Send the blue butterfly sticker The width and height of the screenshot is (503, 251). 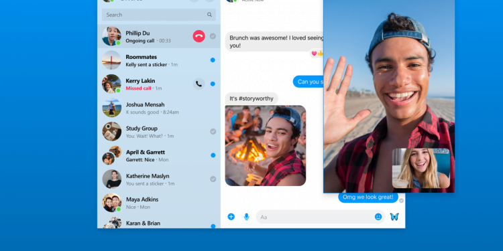394,217
